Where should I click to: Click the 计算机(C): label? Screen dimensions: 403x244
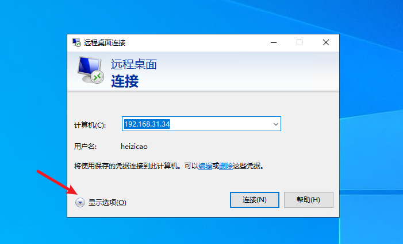click(90, 125)
